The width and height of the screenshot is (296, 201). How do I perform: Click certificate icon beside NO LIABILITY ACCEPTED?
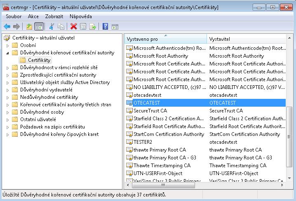point(129,87)
